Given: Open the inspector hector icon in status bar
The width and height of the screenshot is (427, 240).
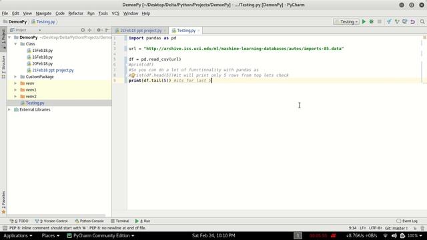Looking at the screenshot, I should pos(422,228).
